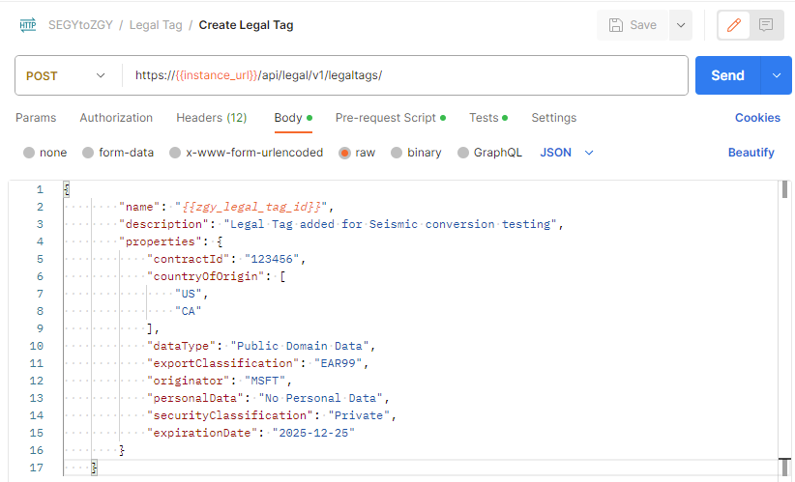Screen dimensions: 795x482
Task: Switch to the Authorization tab
Action: (x=116, y=118)
